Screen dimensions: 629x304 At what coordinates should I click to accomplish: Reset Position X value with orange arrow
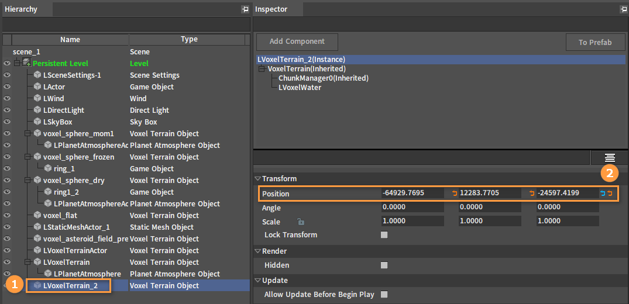455,194
